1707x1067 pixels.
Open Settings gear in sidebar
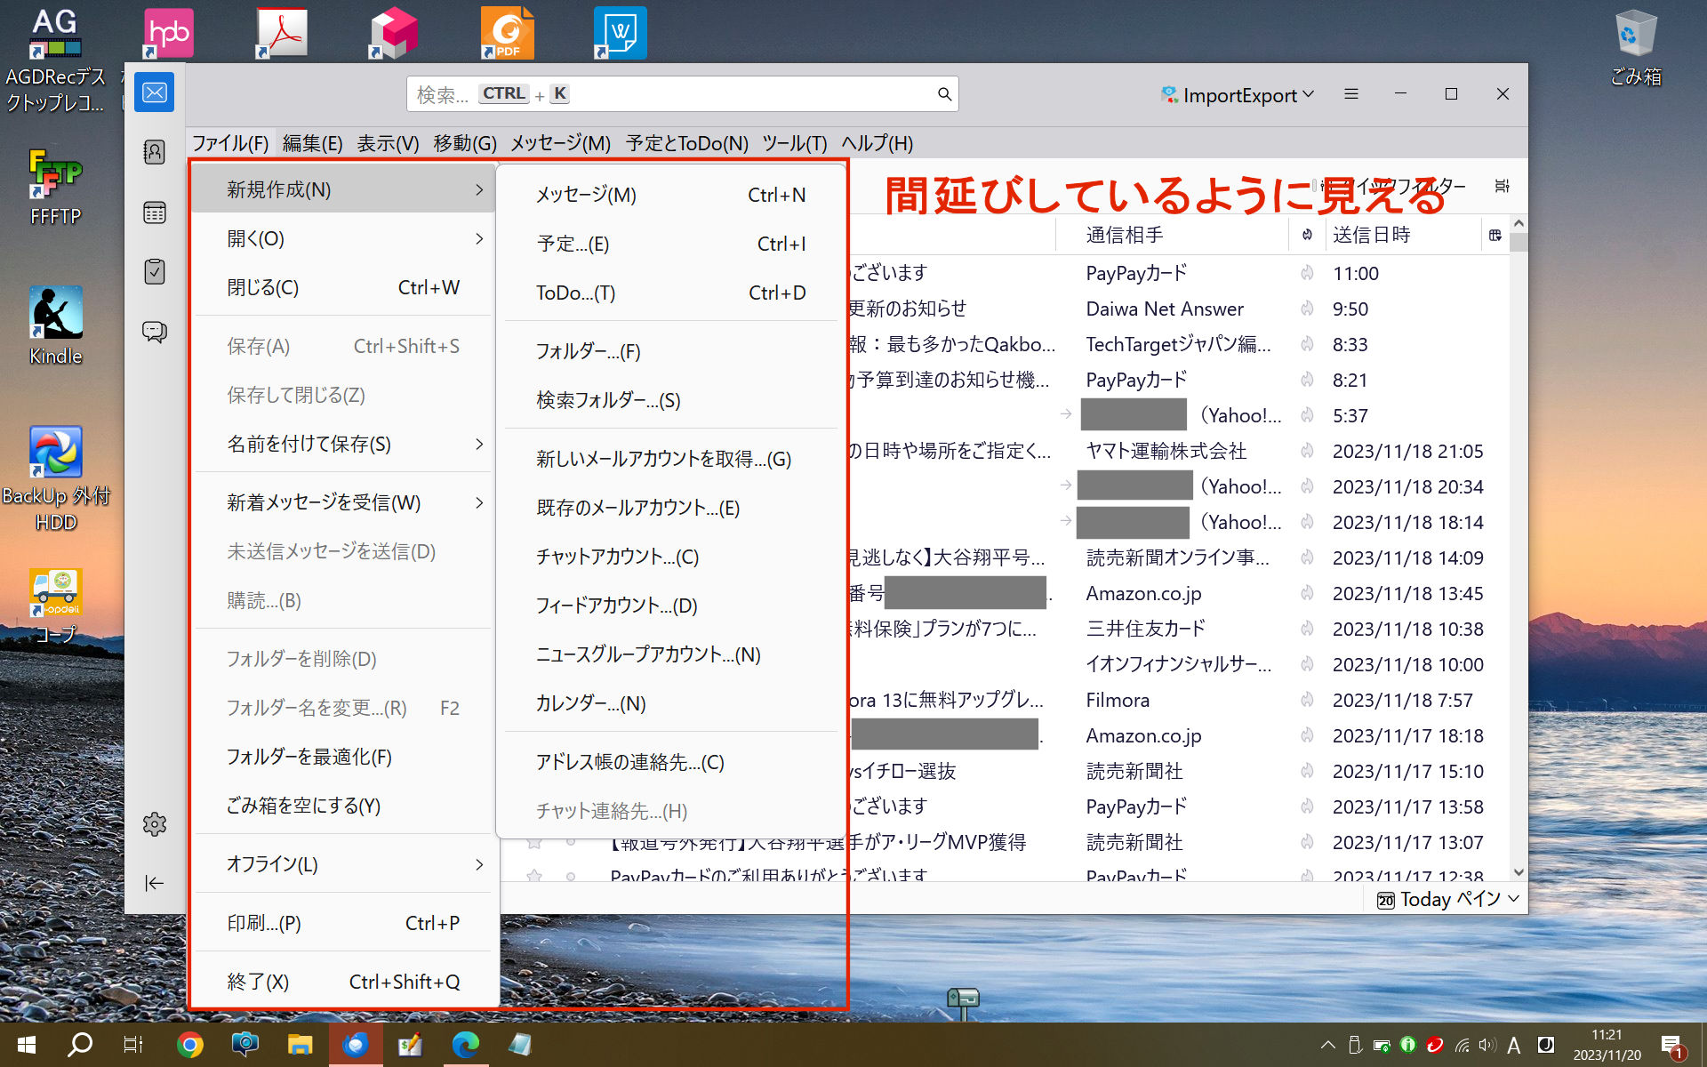(x=155, y=824)
